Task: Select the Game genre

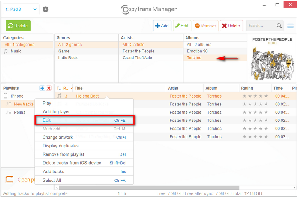Action: pos(87,51)
